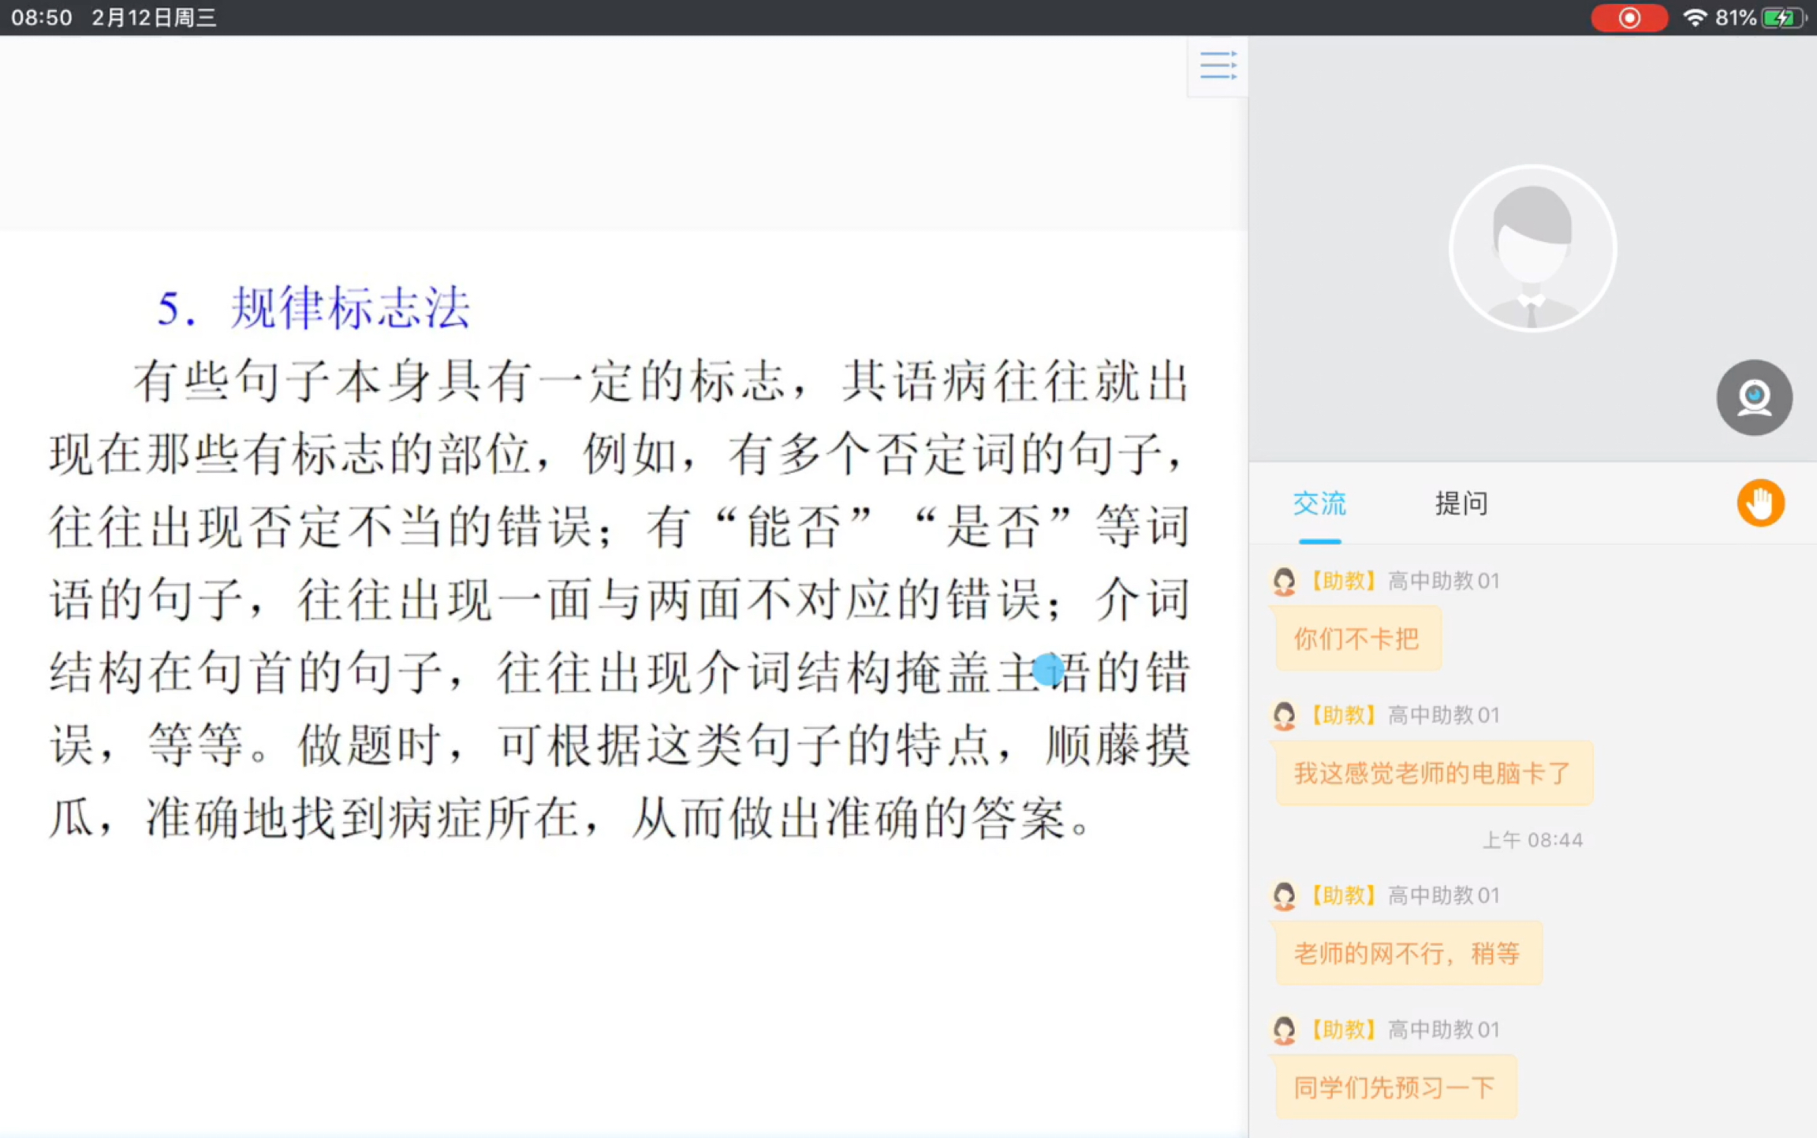Select the message 你们不卡把
This screenshot has width=1817, height=1138.
click(x=1358, y=638)
